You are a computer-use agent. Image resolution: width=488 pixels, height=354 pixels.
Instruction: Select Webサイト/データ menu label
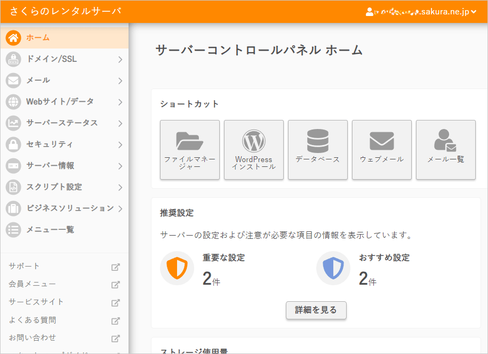[x=60, y=101]
